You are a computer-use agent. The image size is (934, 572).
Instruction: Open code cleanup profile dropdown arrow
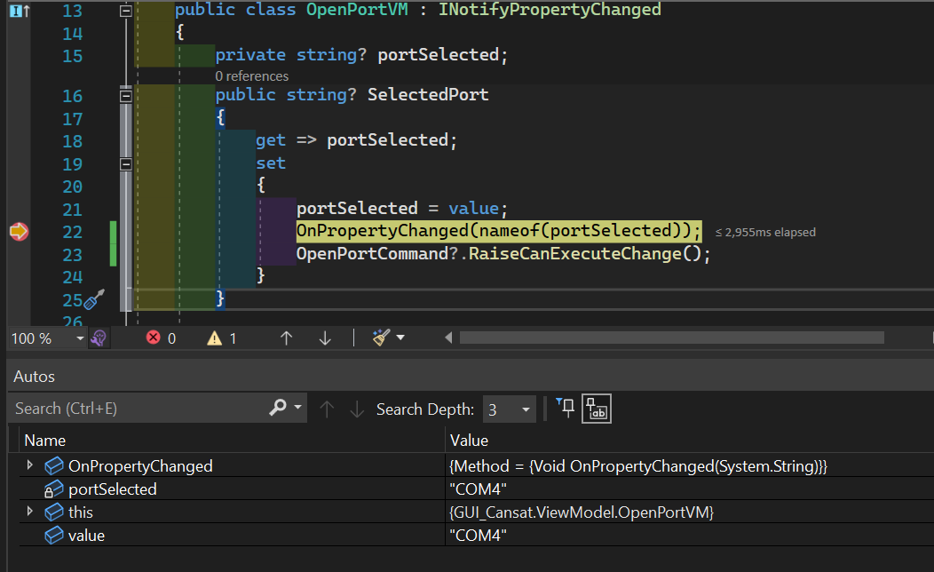[401, 338]
